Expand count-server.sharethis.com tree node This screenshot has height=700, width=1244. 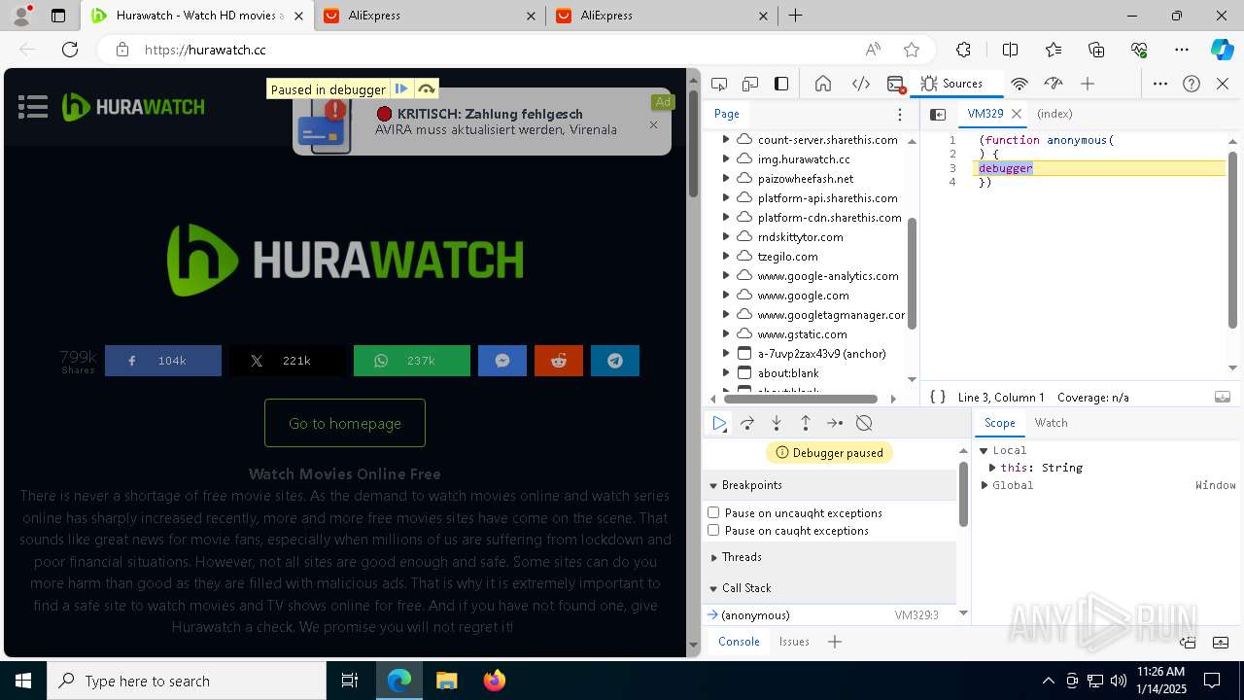[726, 140]
